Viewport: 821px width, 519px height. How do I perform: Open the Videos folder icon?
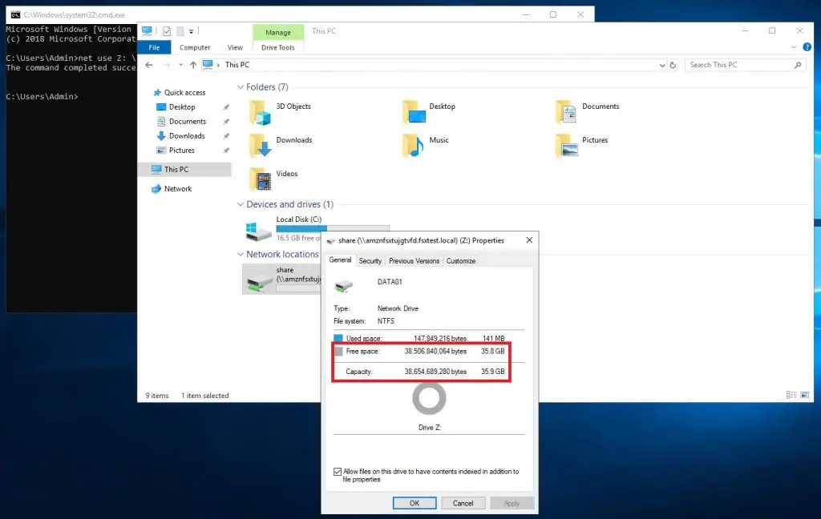coord(261,179)
